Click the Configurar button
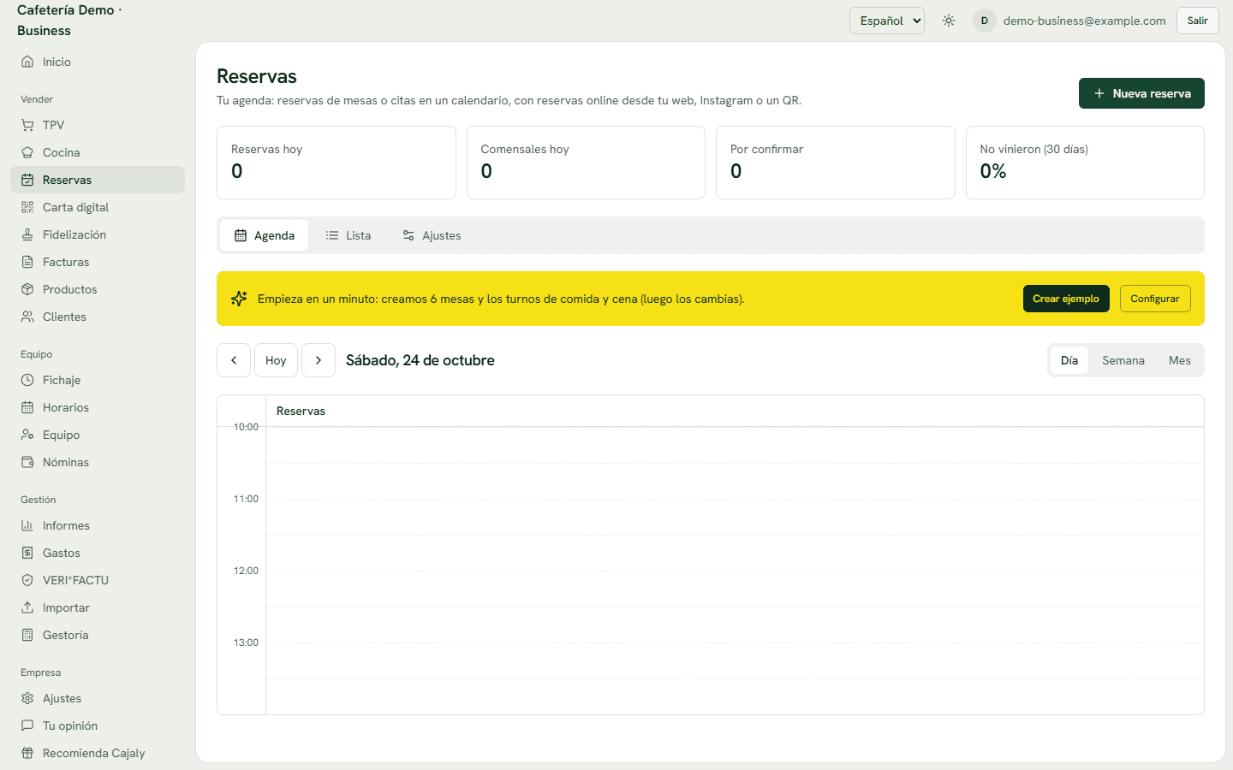Viewport: 1233px width, 770px height. pyautogui.click(x=1155, y=299)
